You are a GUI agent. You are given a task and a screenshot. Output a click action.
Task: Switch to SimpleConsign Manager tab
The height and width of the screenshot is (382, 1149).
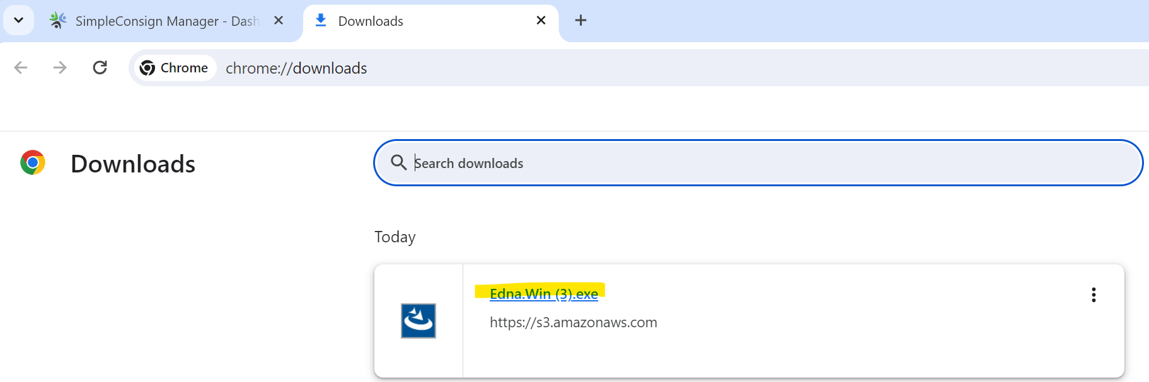pyautogui.click(x=166, y=21)
